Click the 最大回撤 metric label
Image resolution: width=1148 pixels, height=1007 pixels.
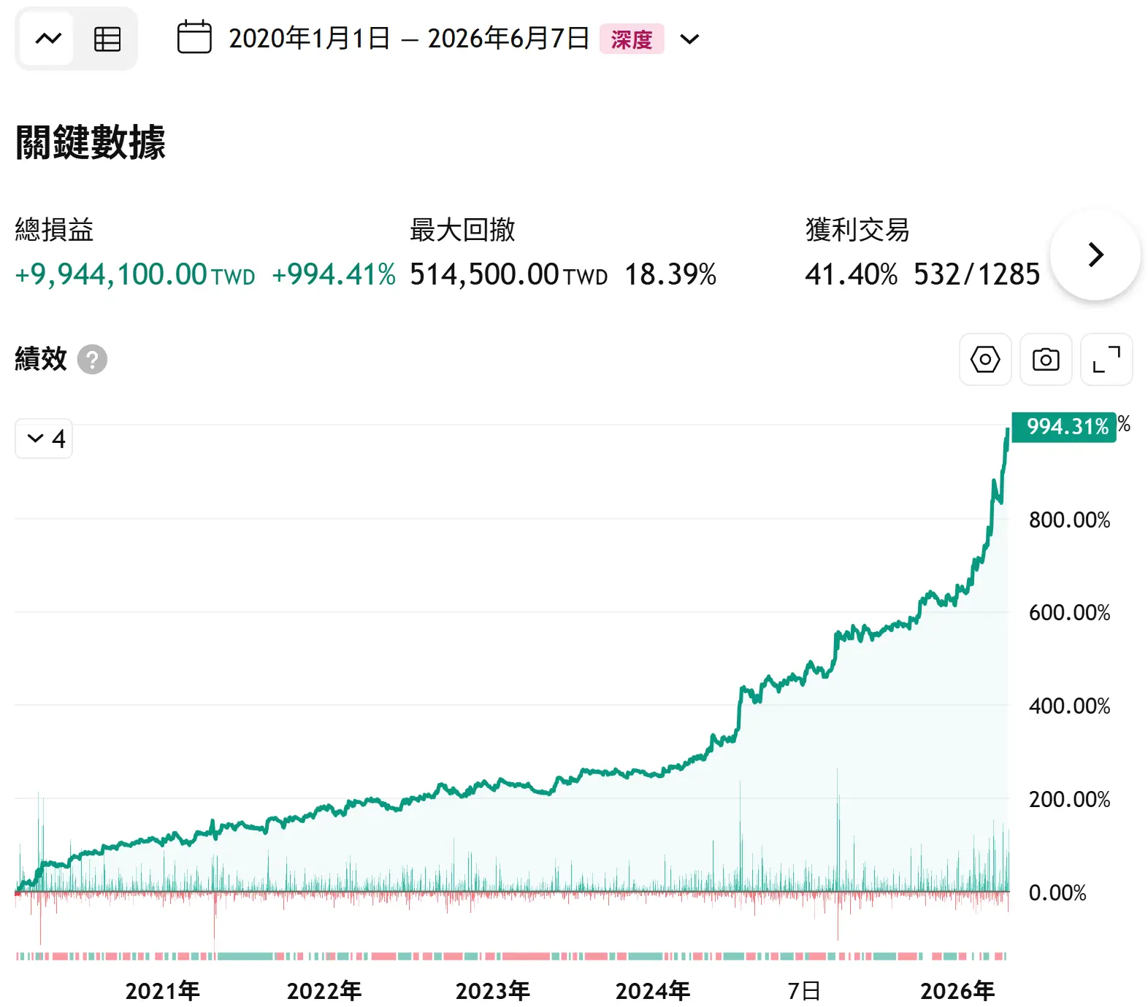click(462, 229)
